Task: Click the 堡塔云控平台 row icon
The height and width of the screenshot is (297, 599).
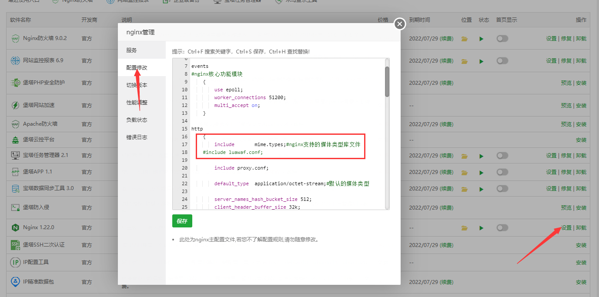Action: coord(15,140)
